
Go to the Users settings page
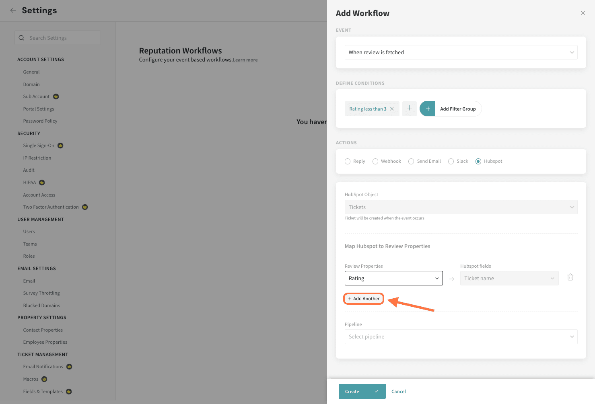tap(29, 232)
